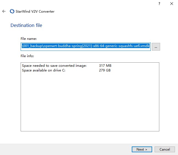Click the Destination file heading
The height and width of the screenshot is (155, 178).
tap(26, 25)
